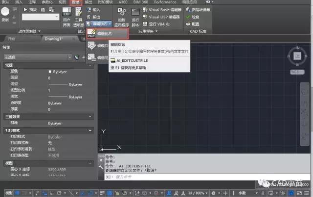Image resolution: width=313 pixels, height=197 pixels.
Task: Switch to the 参数化 ribbon tab
Action: pyautogui.click(x=47, y=2)
